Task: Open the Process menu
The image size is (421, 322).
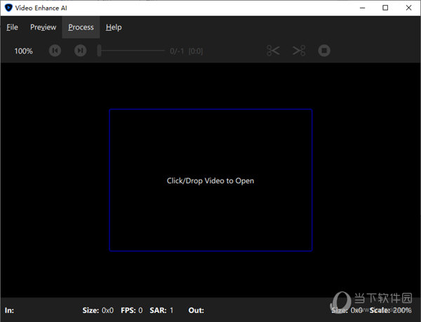Action: coord(81,27)
